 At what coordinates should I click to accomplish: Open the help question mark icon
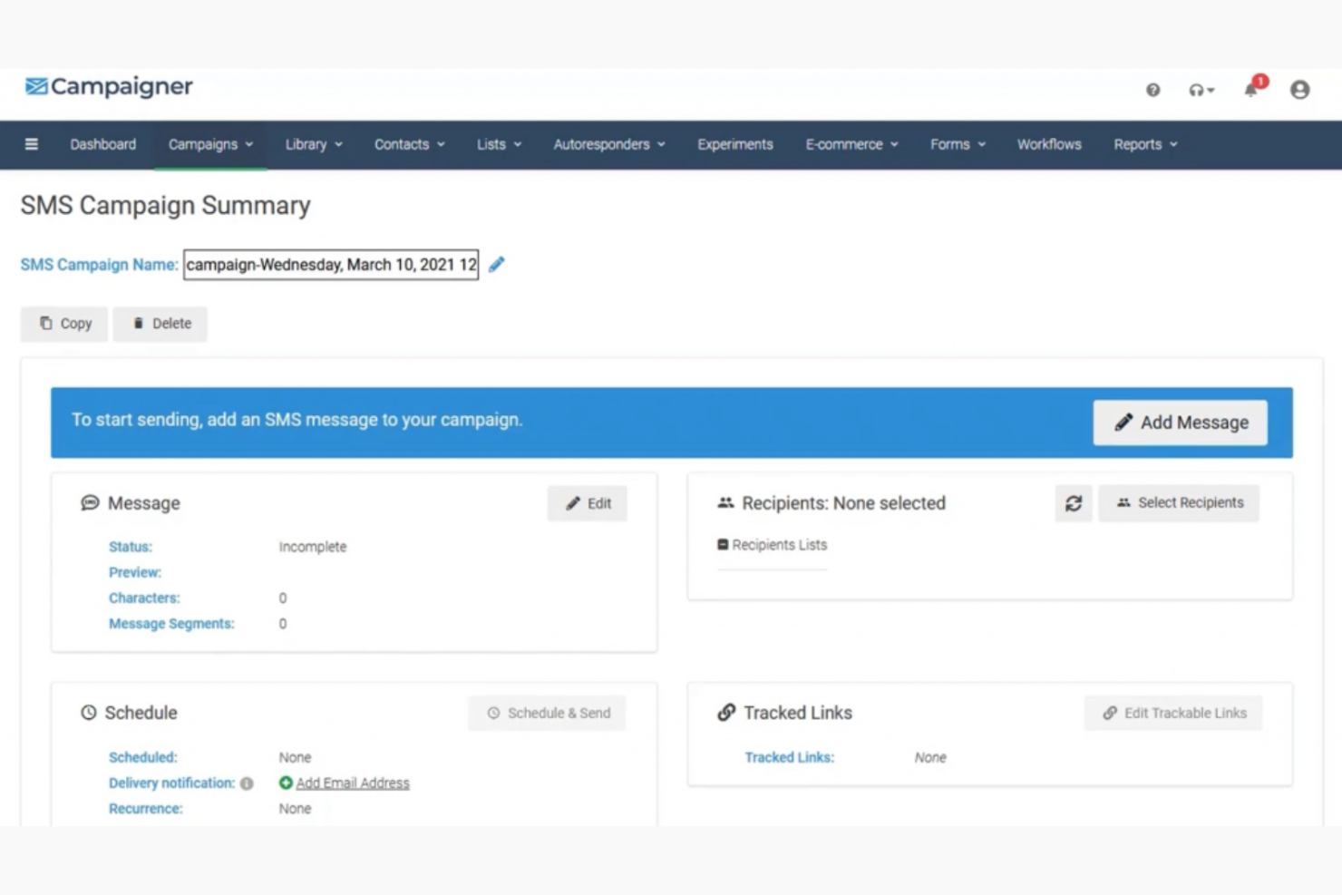pos(1152,91)
